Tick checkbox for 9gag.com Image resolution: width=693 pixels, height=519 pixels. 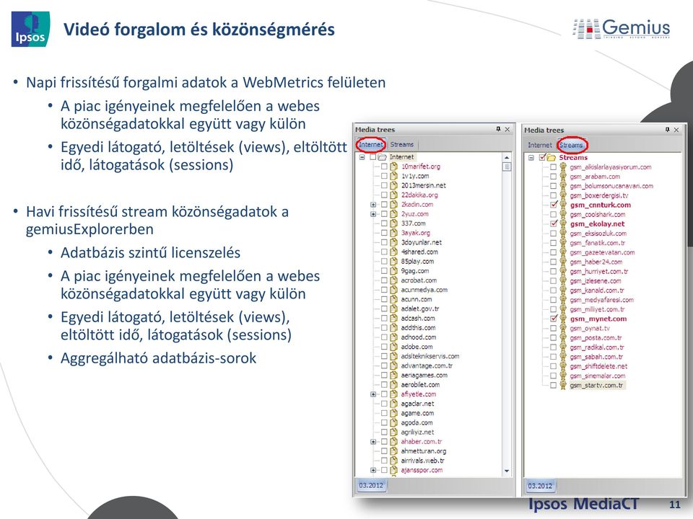coord(384,271)
